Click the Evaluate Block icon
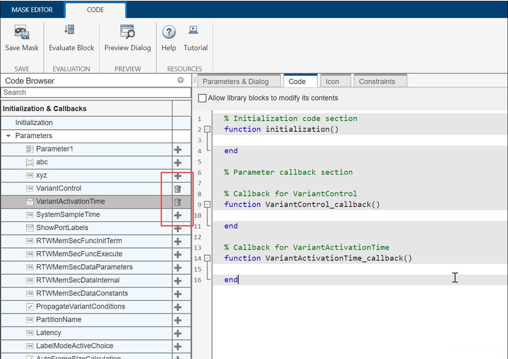Image resolution: width=508 pixels, height=359 pixels. [x=70, y=30]
